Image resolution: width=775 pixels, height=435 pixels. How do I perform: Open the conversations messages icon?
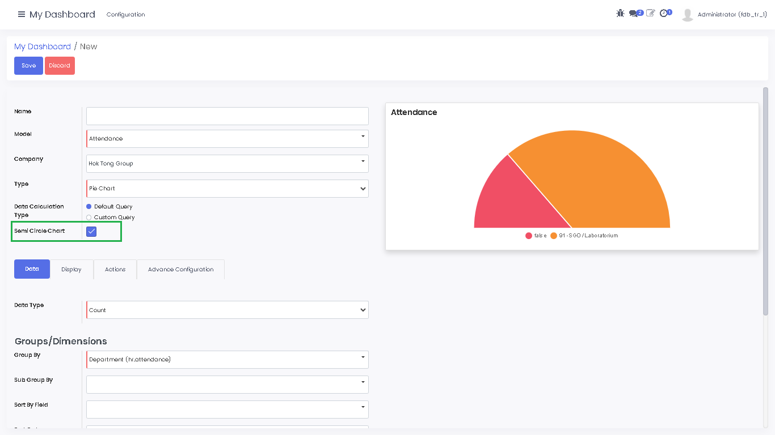[634, 14]
